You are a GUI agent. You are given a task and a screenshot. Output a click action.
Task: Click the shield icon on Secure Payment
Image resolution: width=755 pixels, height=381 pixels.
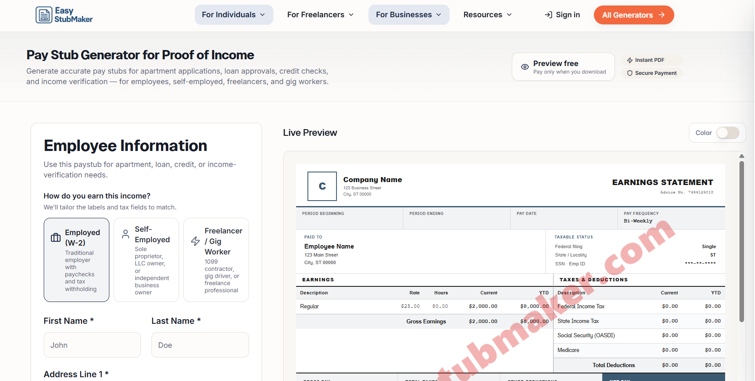[630, 73]
